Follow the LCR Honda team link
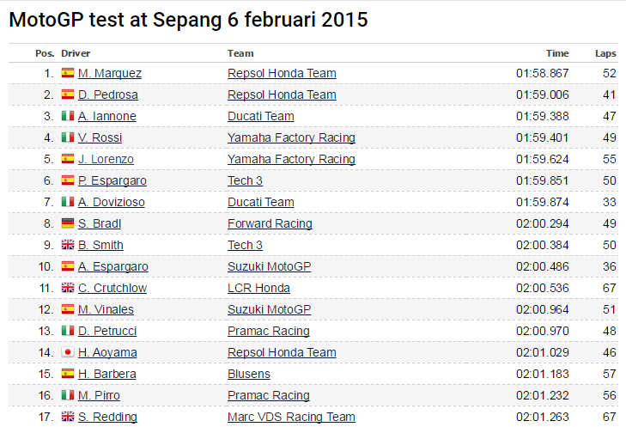This screenshot has width=626, height=427. point(258,289)
